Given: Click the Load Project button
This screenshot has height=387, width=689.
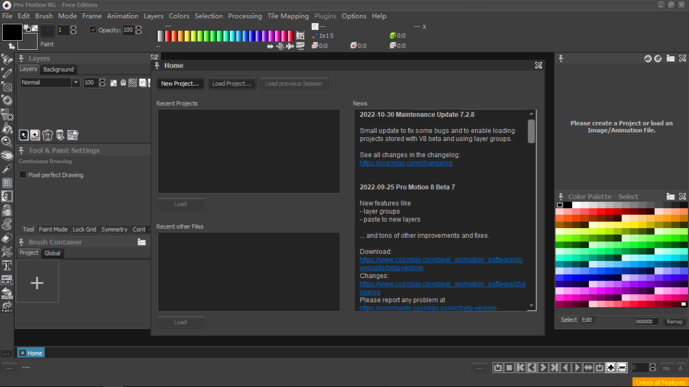Looking at the screenshot, I should 231,83.
